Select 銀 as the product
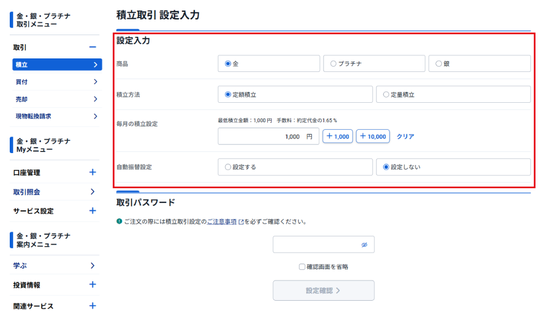The width and height of the screenshot is (541, 311). point(439,64)
